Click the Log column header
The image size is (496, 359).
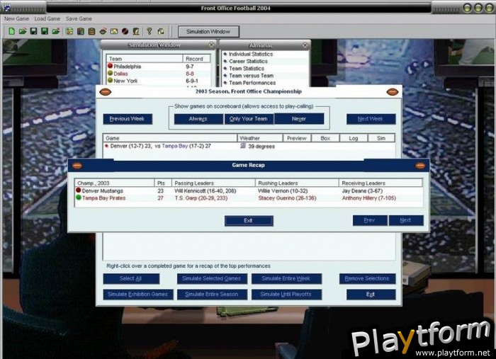coord(354,138)
